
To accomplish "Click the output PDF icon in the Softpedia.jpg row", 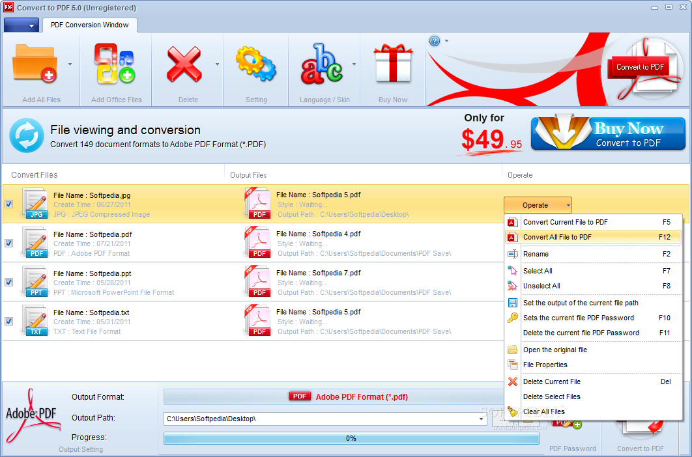I will [x=257, y=203].
